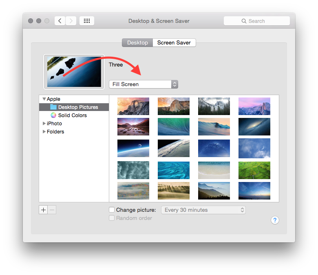
Task: Open the Every 30 minutes dropdown
Action: (x=203, y=210)
